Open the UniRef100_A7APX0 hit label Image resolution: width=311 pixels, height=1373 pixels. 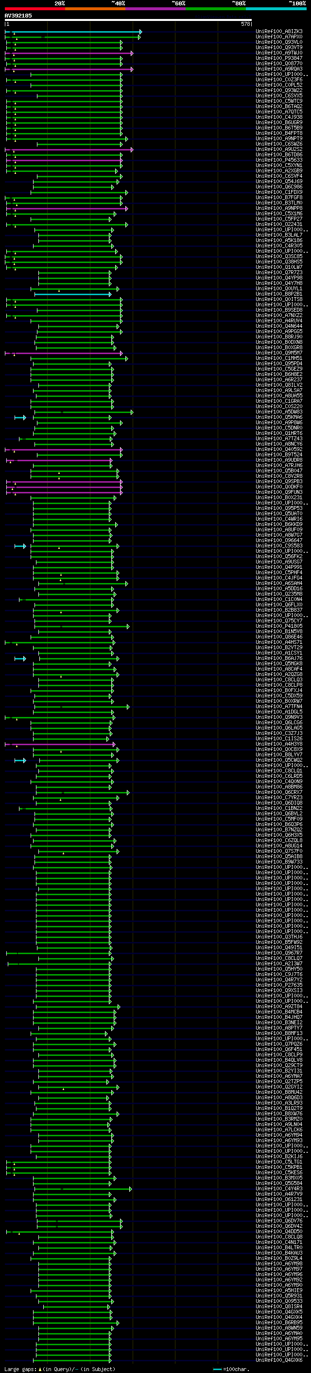click(278, 37)
